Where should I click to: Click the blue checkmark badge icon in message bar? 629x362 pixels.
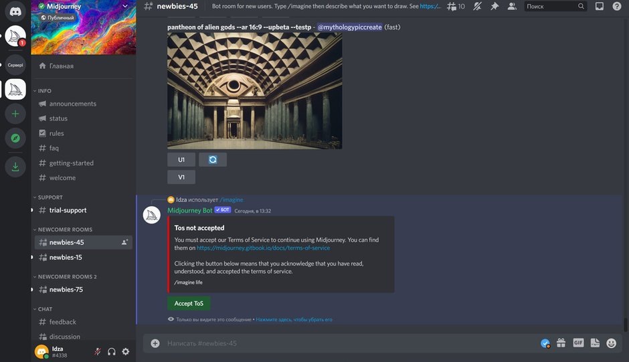(x=545, y=343)
